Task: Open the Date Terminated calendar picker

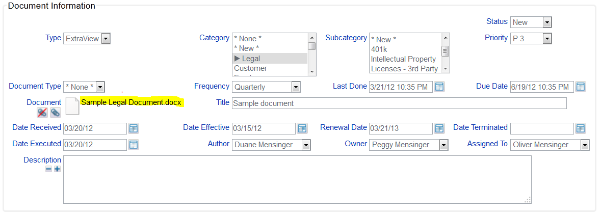Action: pyautogui.click(x=581, y=128)
